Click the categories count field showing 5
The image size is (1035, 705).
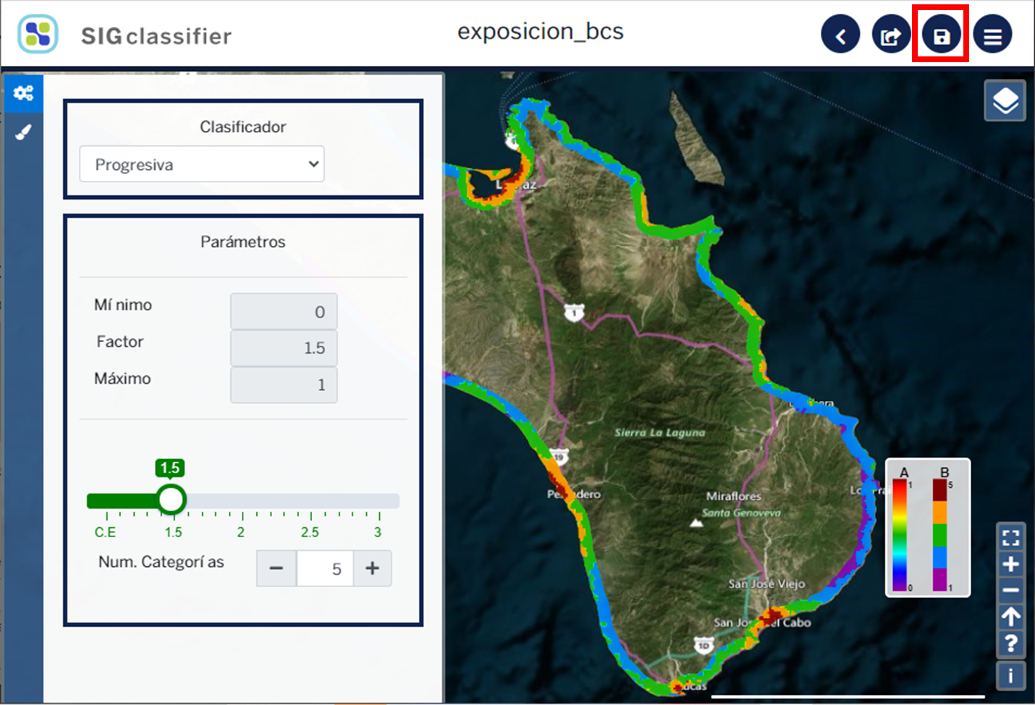(324, 568)
